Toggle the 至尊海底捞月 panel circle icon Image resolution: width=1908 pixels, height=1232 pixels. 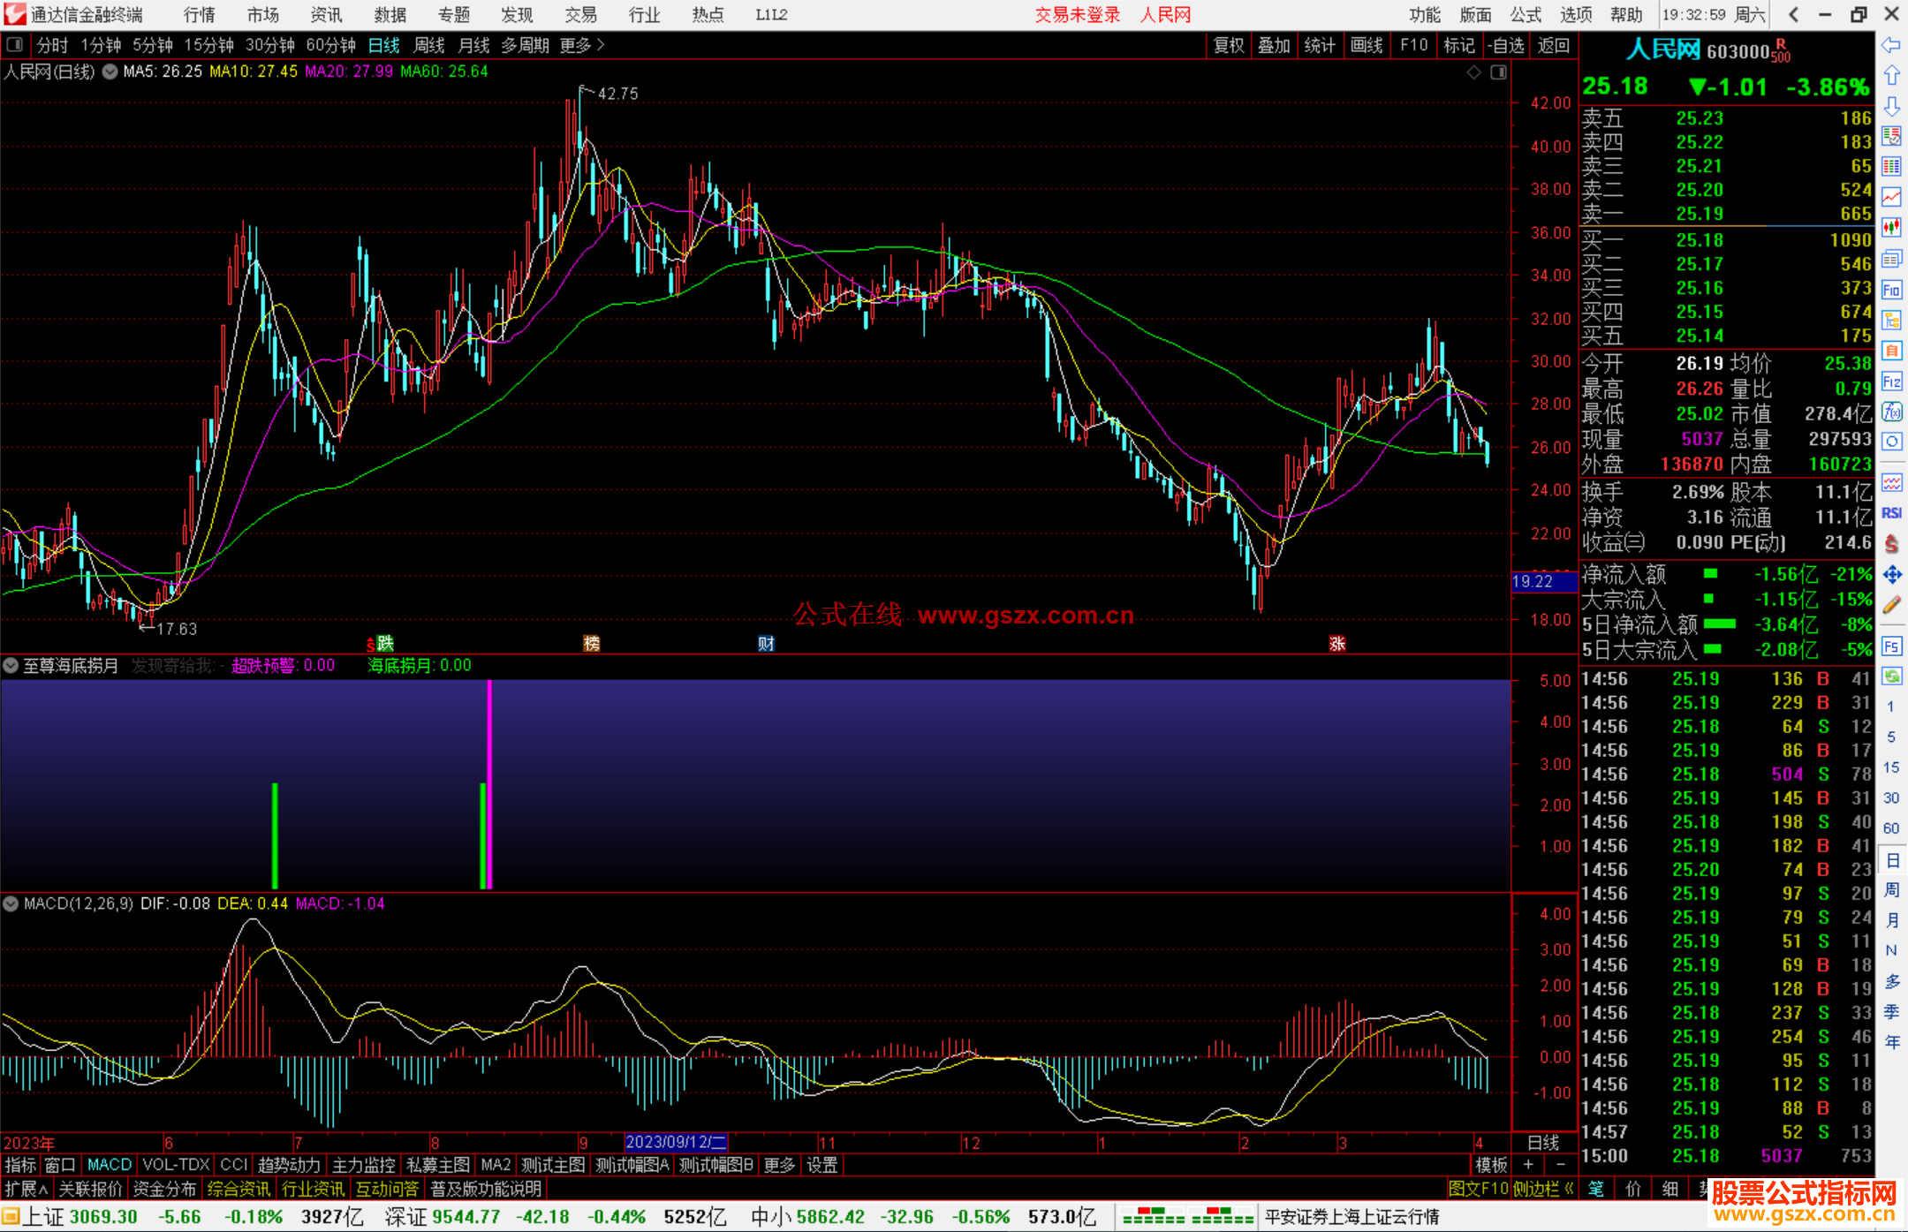11,665
